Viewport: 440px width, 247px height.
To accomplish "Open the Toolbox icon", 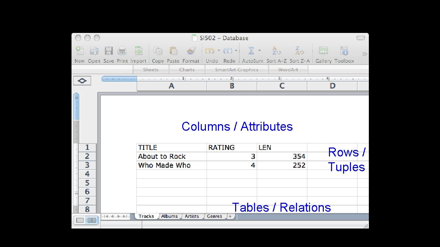I will click(x=344, y=51).
